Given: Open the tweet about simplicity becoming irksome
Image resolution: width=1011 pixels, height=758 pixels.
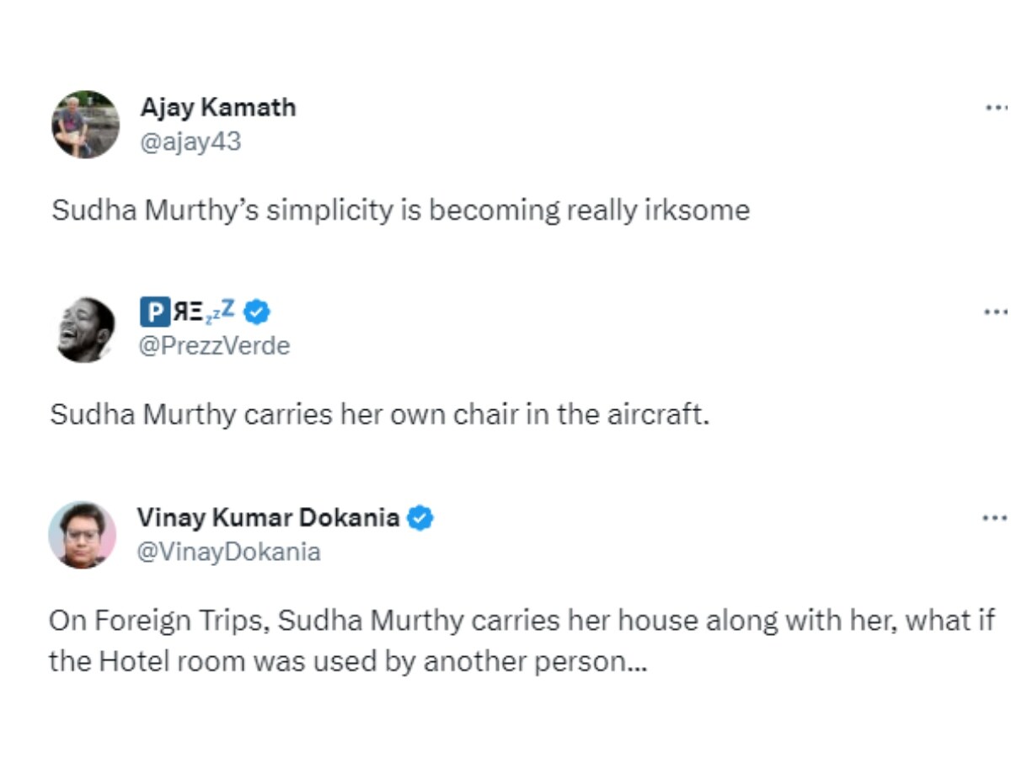Looking at the screenshot, I should tap(400, 210).
